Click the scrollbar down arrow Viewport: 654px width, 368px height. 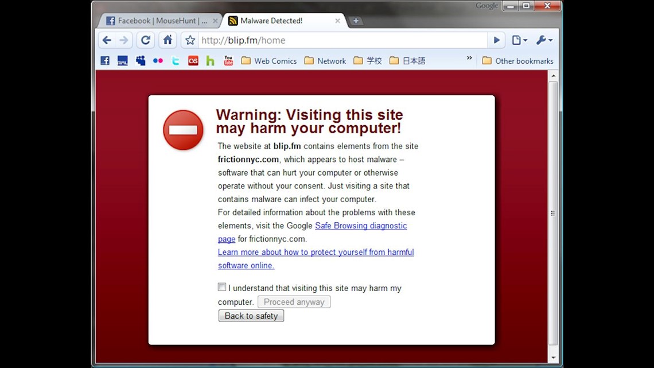[x=554, y=358]
